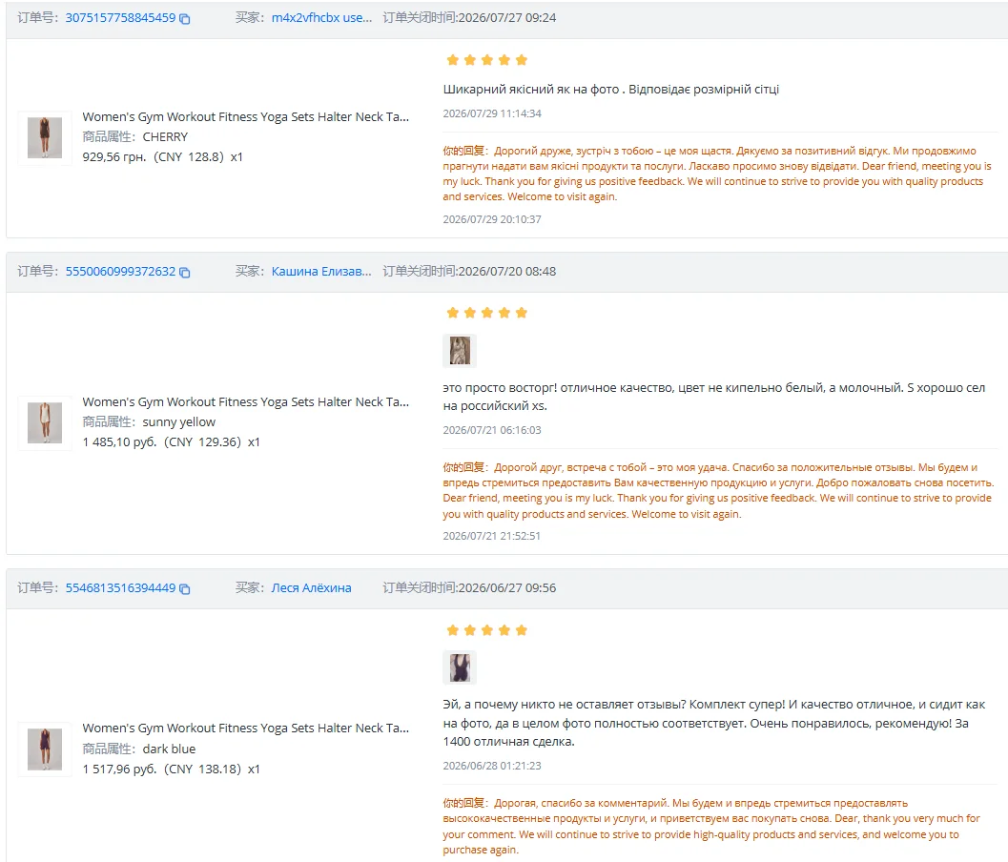Open buyer profile m4x2vfhcbx use...
1008x862 pixels.
[x=321, y=18]
